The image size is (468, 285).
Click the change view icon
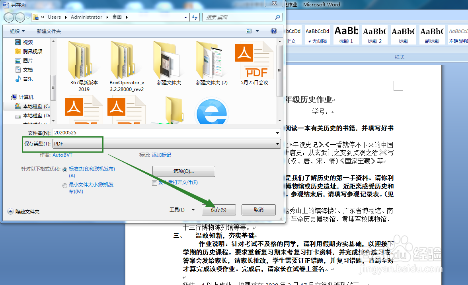pyautogui.click(x=249, y=31)
